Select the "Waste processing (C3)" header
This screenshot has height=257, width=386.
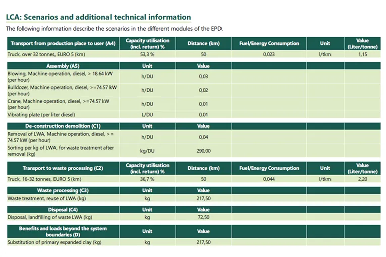tap(63, 190)
